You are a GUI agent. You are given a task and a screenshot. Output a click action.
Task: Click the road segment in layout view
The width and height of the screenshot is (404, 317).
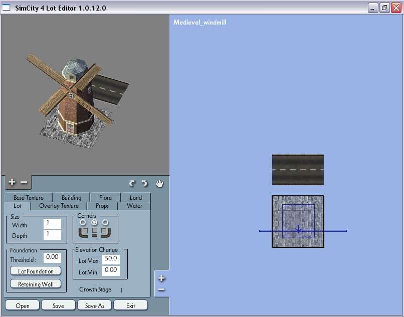point(298,170)
